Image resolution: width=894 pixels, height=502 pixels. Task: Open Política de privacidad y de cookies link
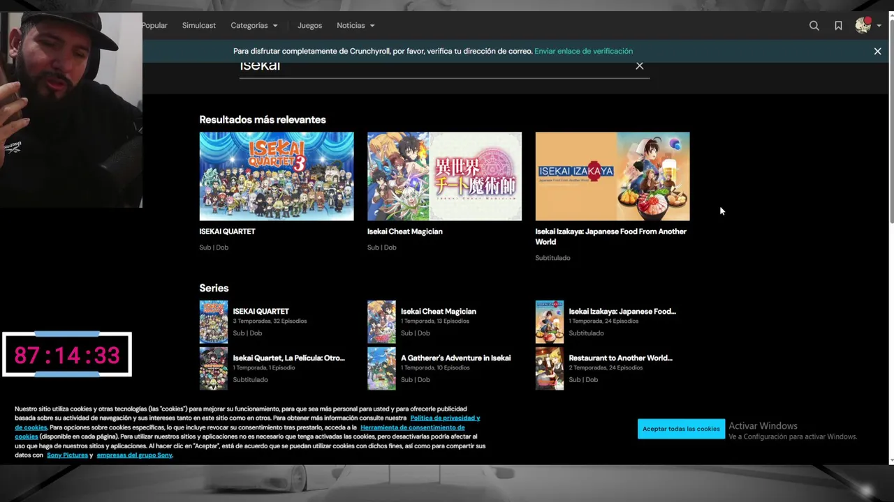pos(445,418)
